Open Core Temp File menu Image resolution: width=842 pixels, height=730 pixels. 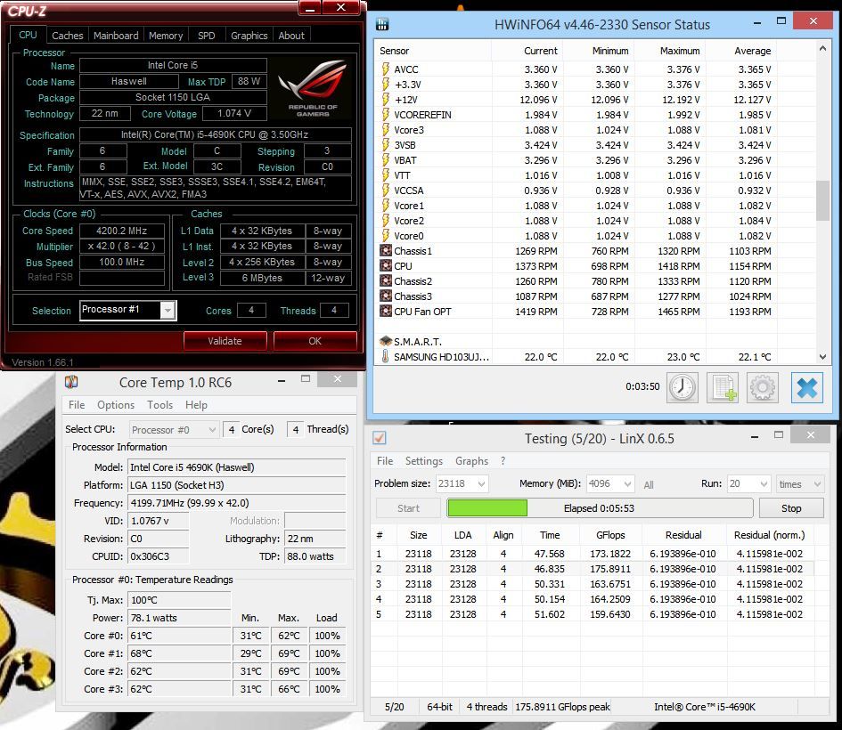tap(77, 404)
